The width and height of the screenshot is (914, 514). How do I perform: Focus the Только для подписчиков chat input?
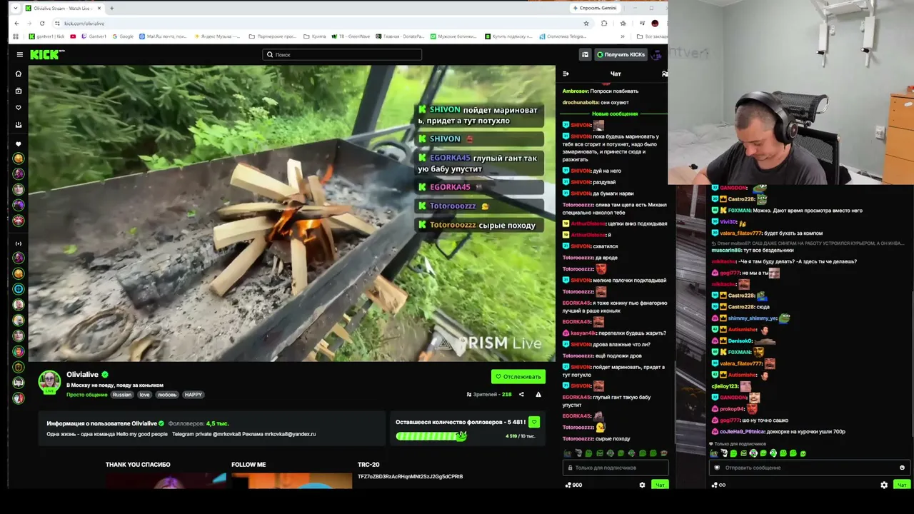tap(616, 468)
